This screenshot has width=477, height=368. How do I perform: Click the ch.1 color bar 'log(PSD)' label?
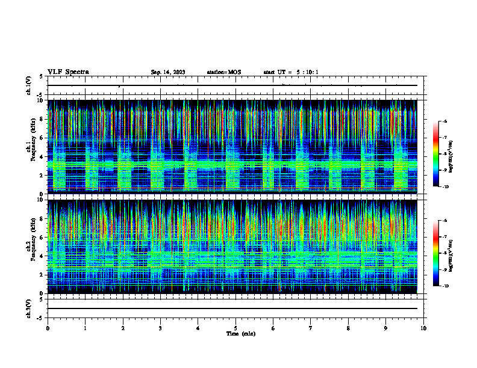[x=451, y=156]
